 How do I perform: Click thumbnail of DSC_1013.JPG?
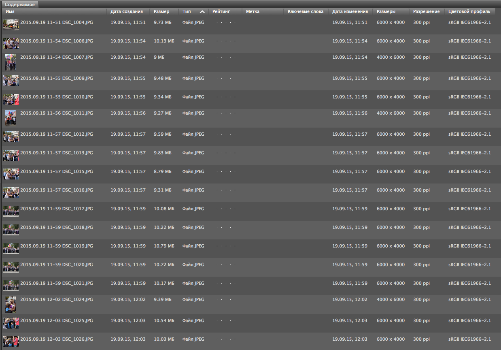pos(11,155)
